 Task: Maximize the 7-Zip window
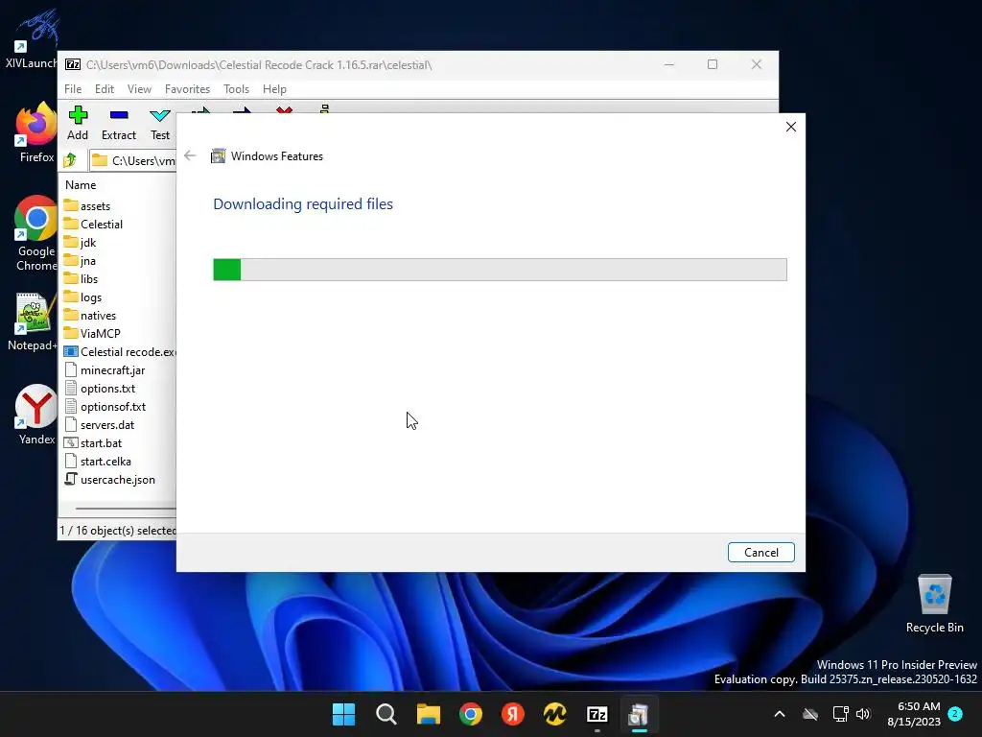click(713, 64)
